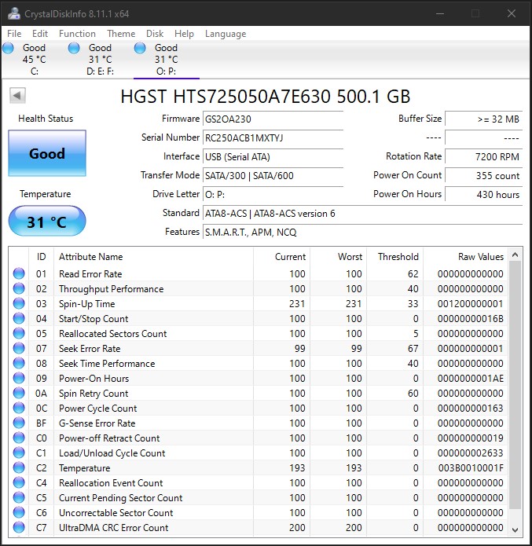The width and height of the screenshot is (532, 546).
Task: Click the Rotation Rate value 7200 RPM
Action: (484, 156)
